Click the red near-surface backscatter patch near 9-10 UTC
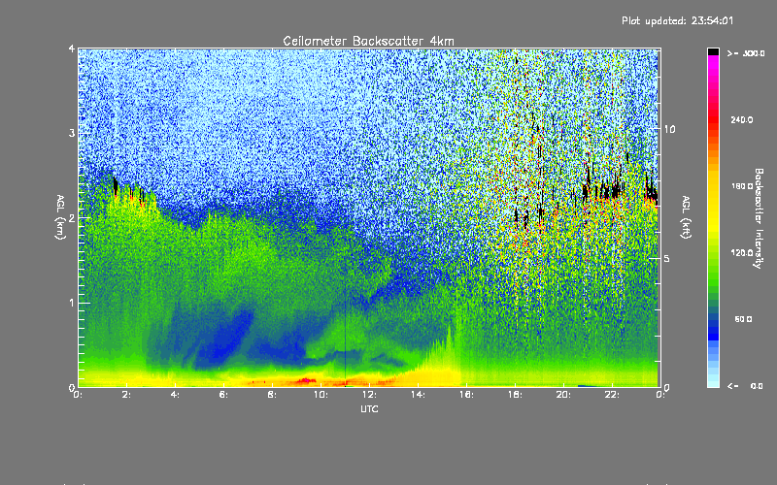Viewport: 777px width, 485px height. [306, 380]
